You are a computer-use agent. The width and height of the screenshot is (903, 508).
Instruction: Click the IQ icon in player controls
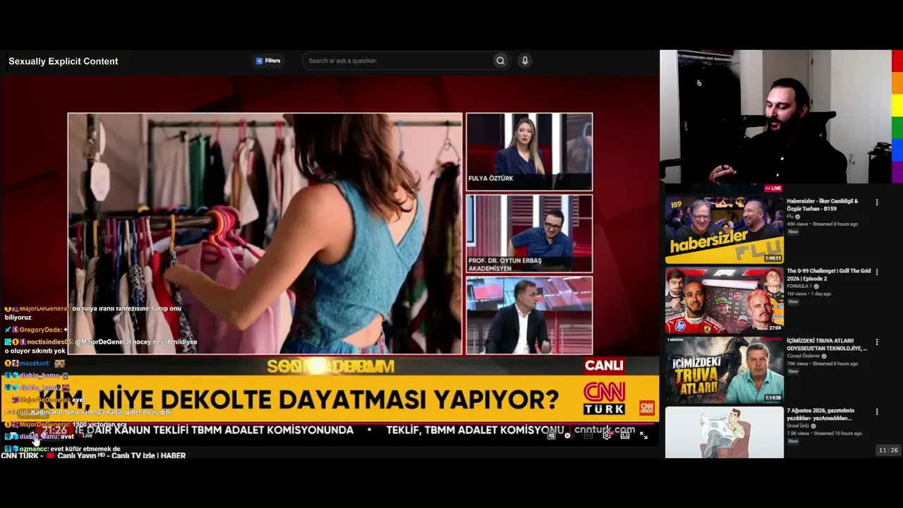(552, 435)
